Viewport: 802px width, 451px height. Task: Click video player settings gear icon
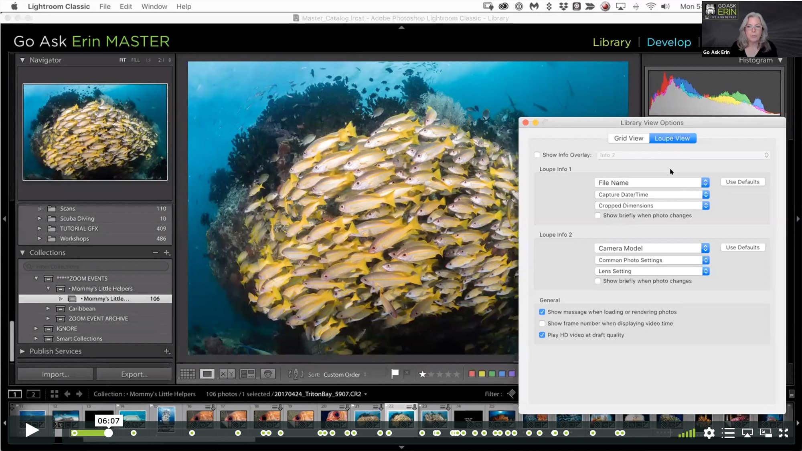coord(709,433)
